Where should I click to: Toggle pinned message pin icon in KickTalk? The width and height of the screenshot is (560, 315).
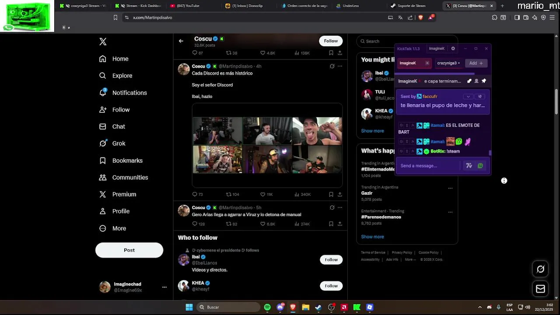484,81
